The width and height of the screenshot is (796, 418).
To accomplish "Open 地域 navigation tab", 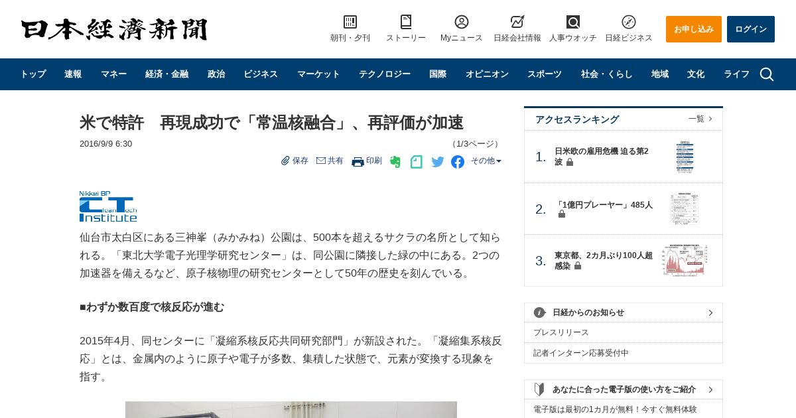I will click(660, 74).
